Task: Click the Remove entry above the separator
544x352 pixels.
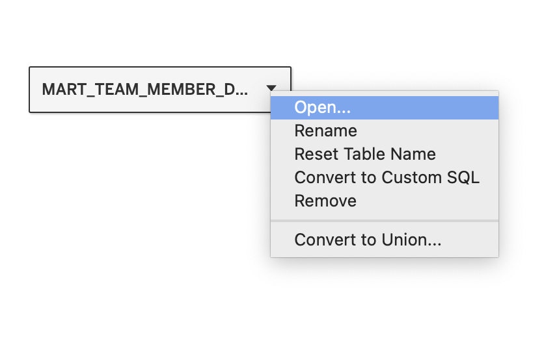Action: pos(325,201)
